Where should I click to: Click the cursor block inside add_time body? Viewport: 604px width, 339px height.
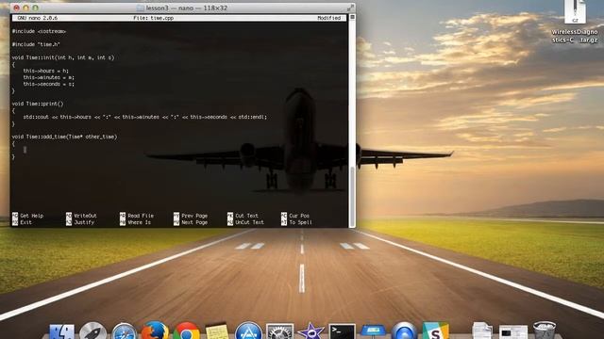[25, 150]
